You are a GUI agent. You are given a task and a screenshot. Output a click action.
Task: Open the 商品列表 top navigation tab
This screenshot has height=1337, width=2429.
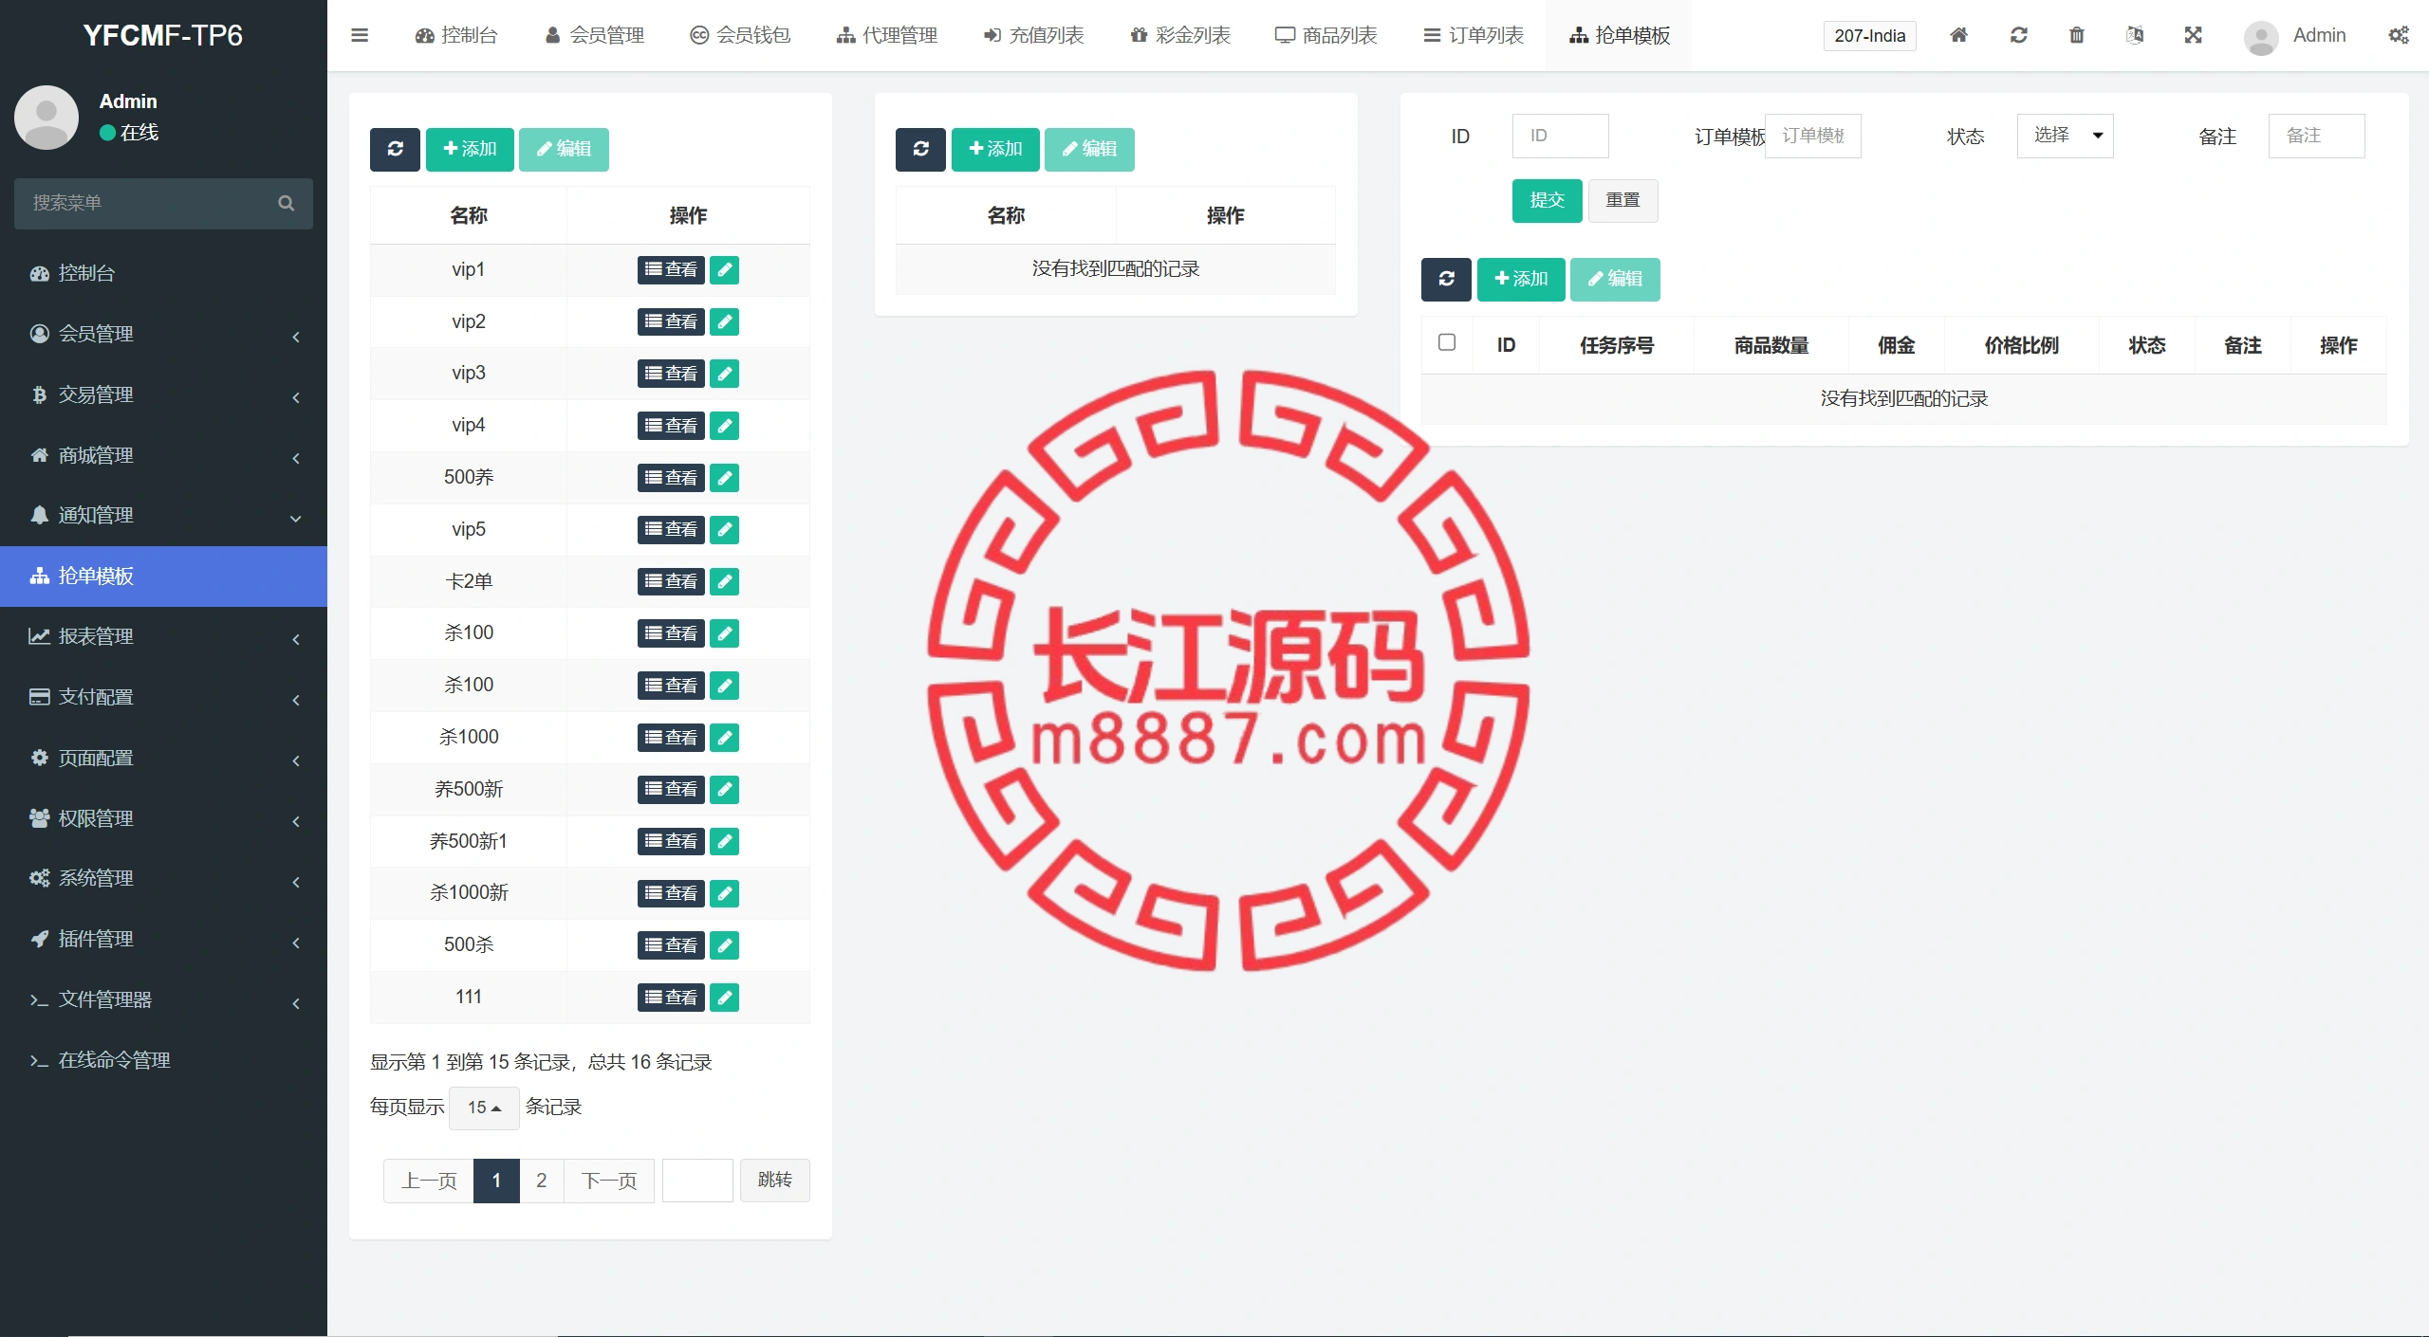[x=1326, y=35]
